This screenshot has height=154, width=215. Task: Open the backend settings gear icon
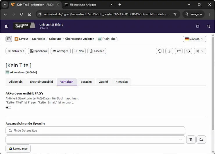[198, 26]
